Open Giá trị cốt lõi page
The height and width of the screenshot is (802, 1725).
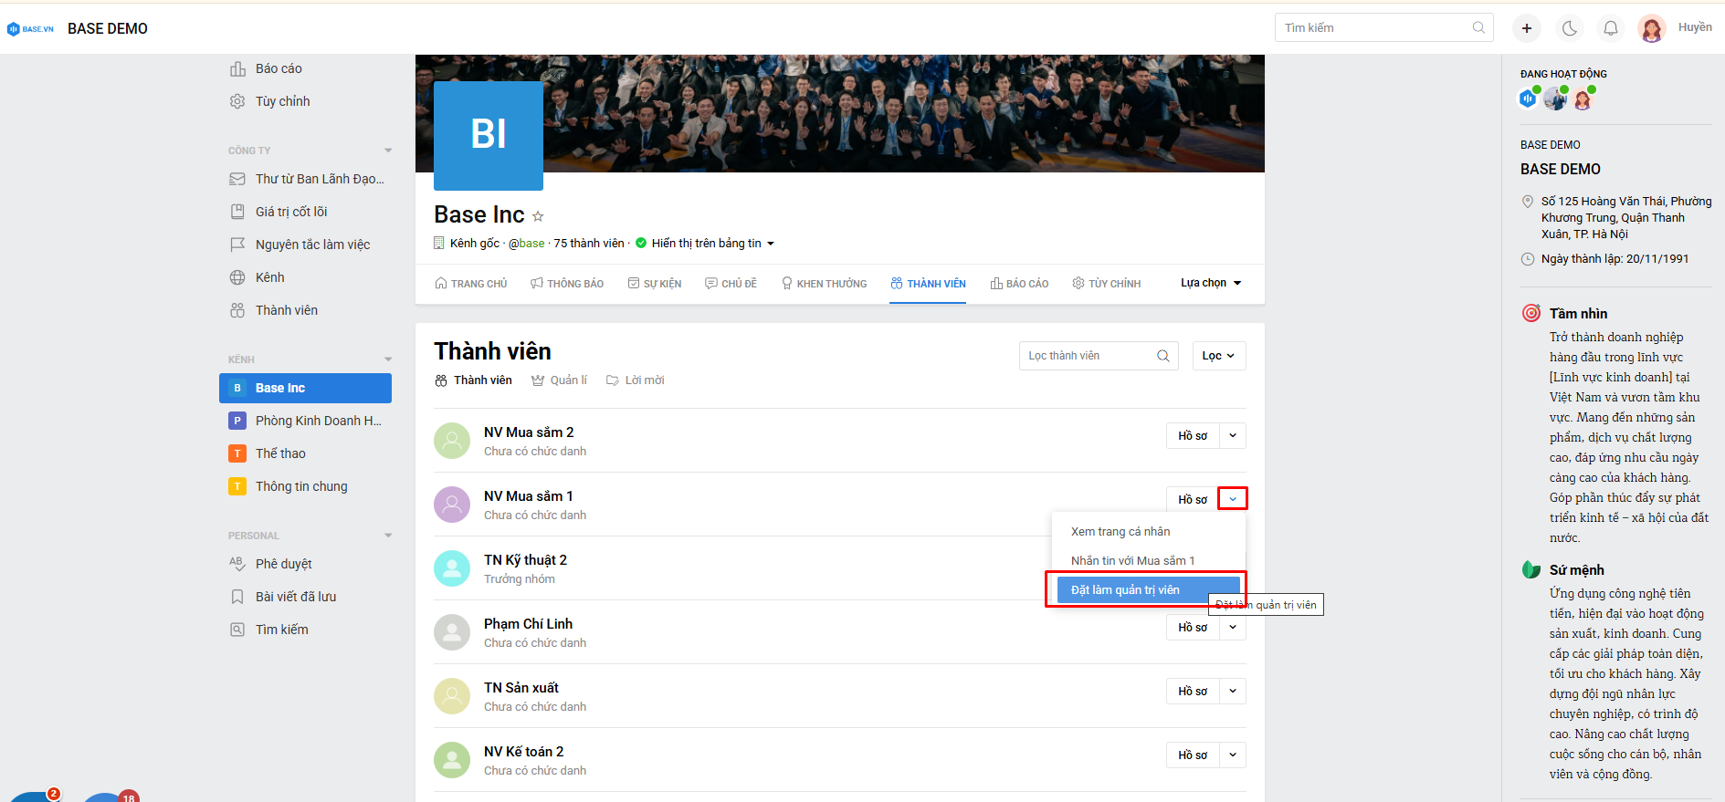coord(290,212)
